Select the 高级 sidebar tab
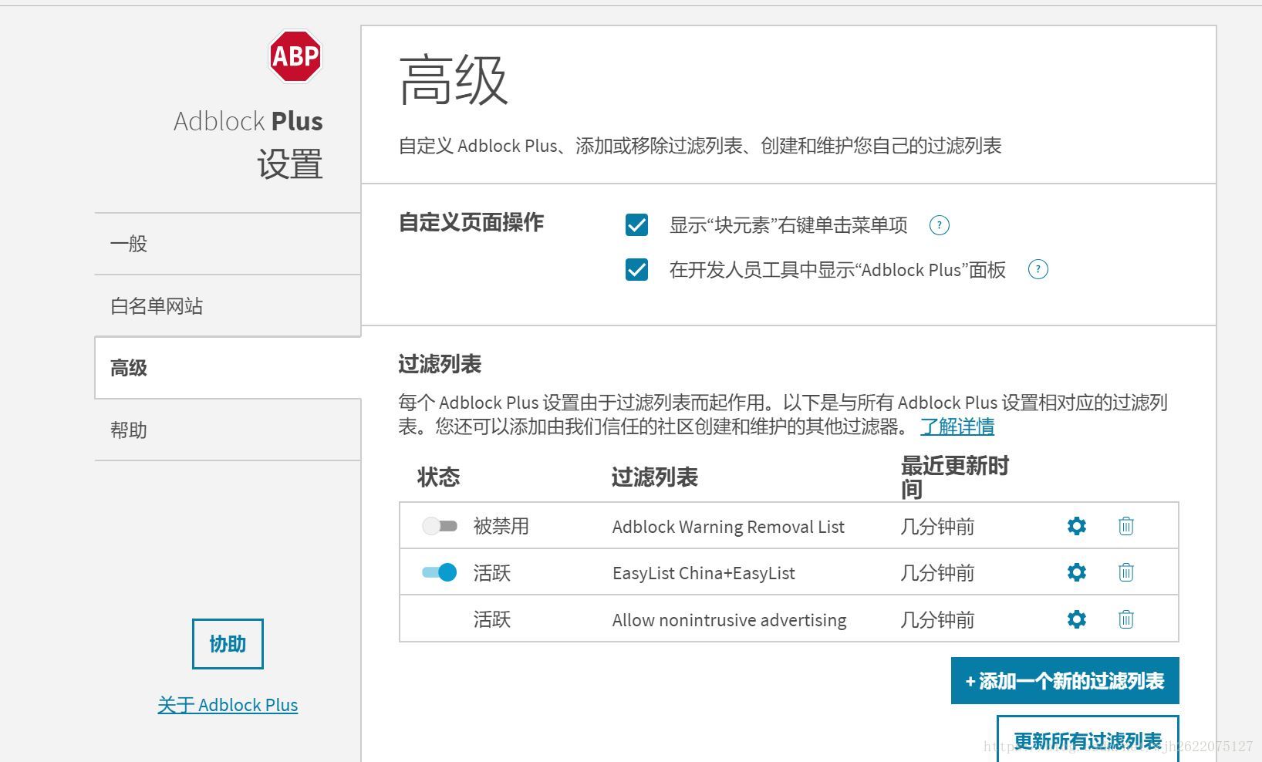 pyautogui.click(x=228, y=368)
